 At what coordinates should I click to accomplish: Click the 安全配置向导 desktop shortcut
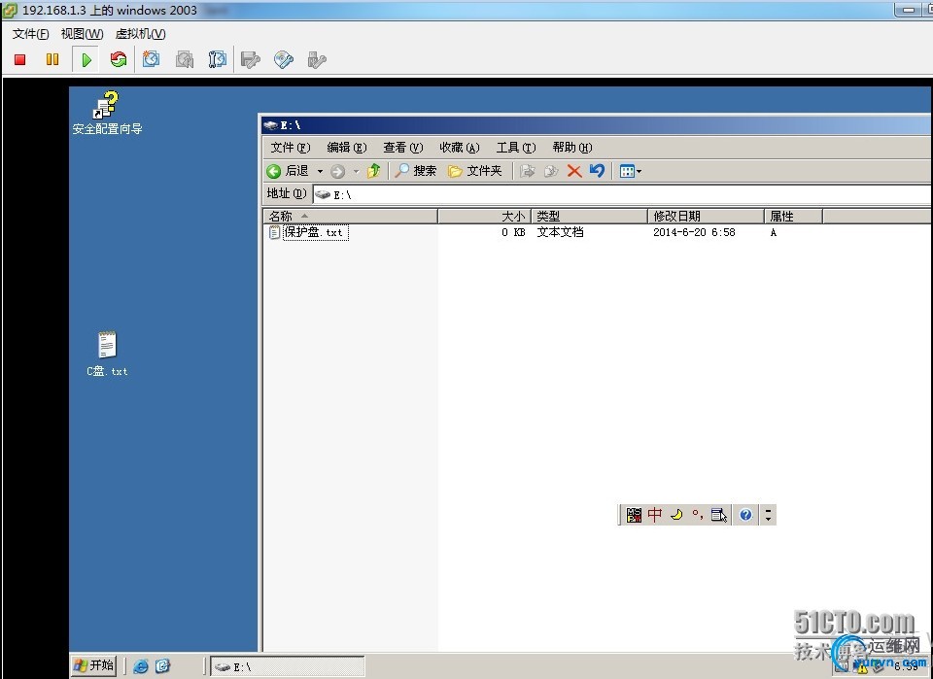[x=107, y=113]
